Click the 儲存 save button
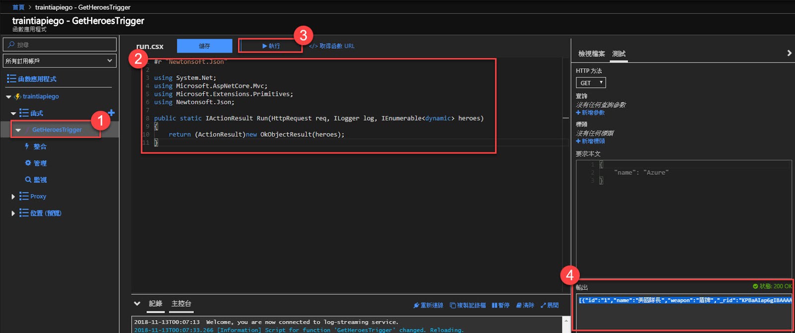The image size is (795, 333). point(205,46)
